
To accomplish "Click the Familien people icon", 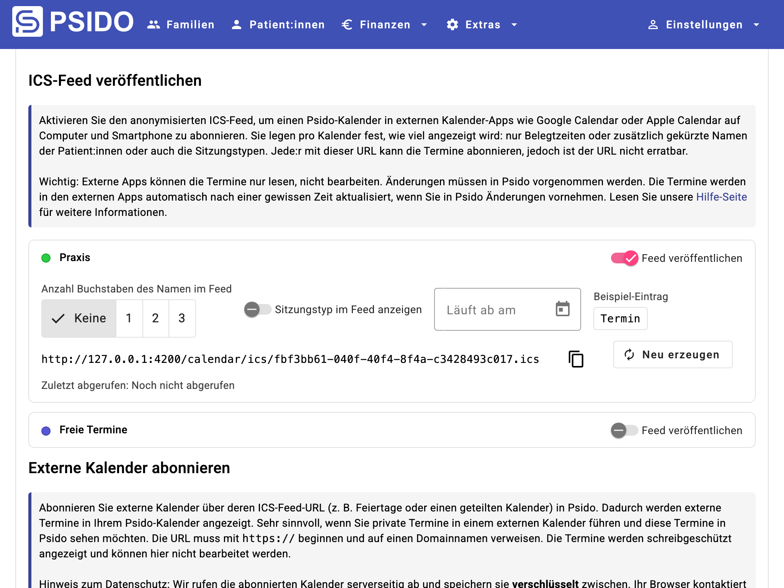I will 154,25.
